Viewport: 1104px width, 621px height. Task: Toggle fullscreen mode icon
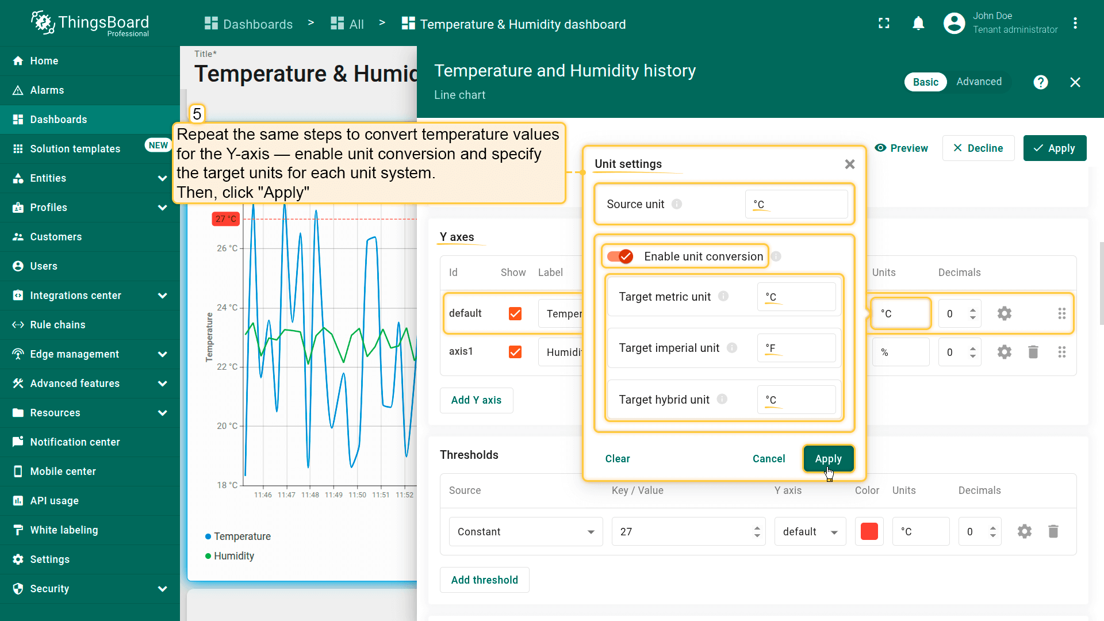884,24
